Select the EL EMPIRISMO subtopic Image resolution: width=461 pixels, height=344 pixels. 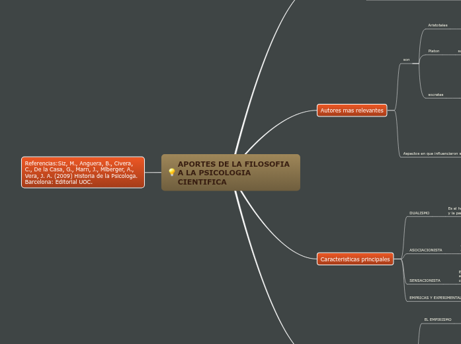pyautogui.click(x=437, y=319)
